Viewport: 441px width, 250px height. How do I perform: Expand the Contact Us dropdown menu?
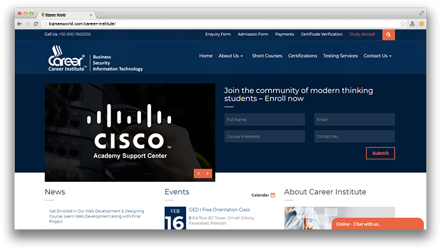point(377,56)
